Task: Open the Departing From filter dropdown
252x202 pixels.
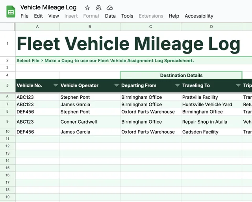Action: coord(177,86)
